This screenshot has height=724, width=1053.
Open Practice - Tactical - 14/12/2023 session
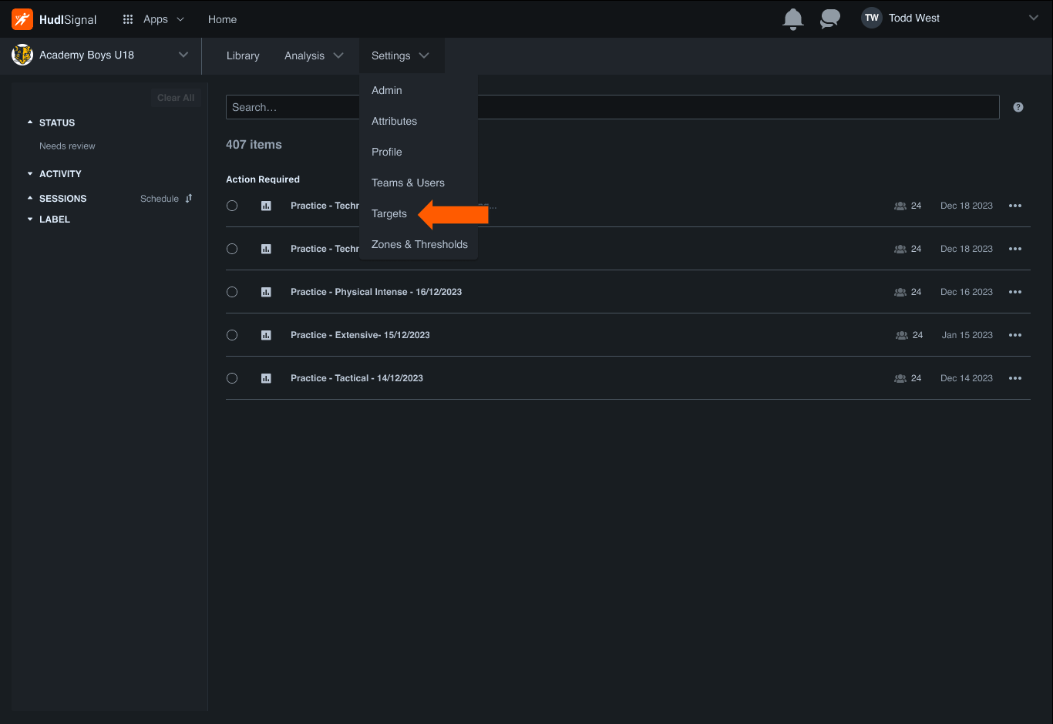tap(357, 378)
